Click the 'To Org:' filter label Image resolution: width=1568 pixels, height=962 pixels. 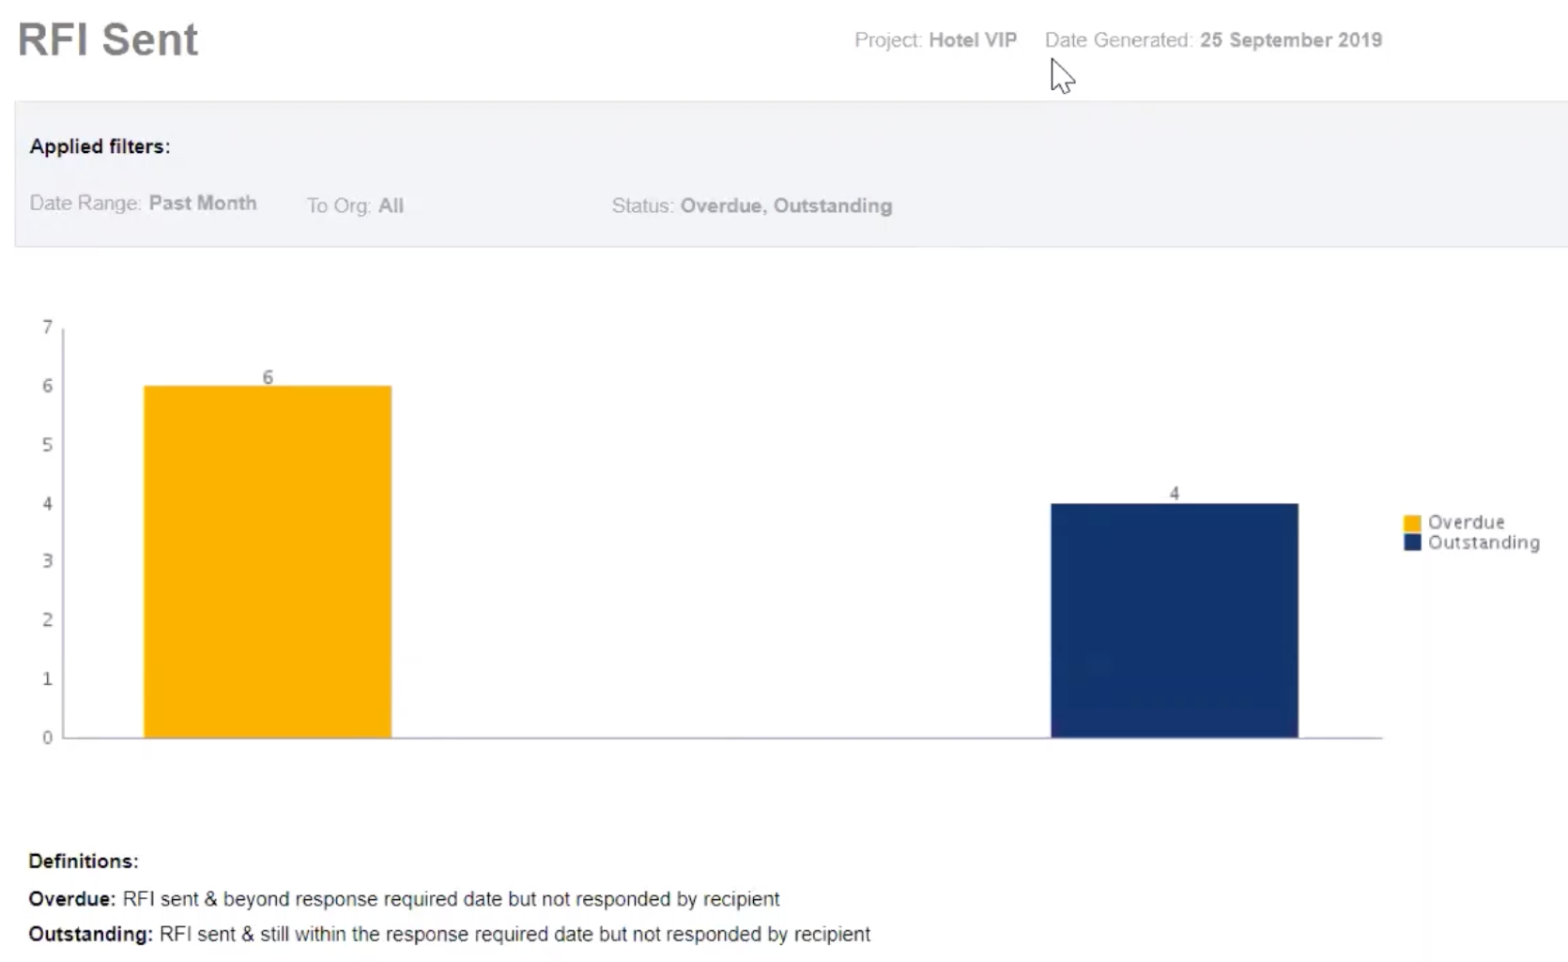click(x=339, y=206)
